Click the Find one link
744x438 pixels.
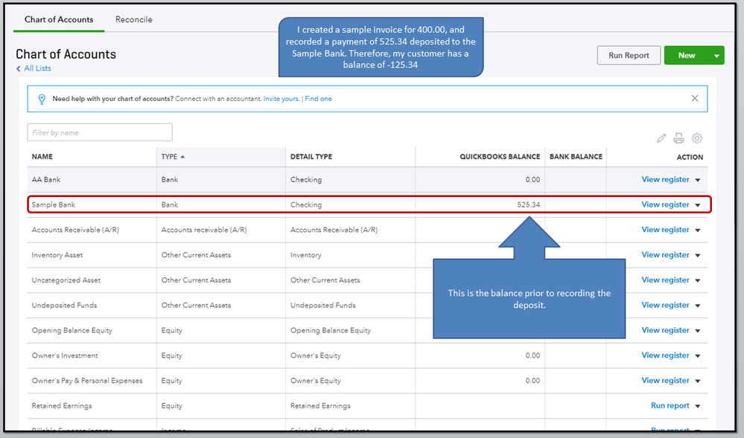coord(319,99)
